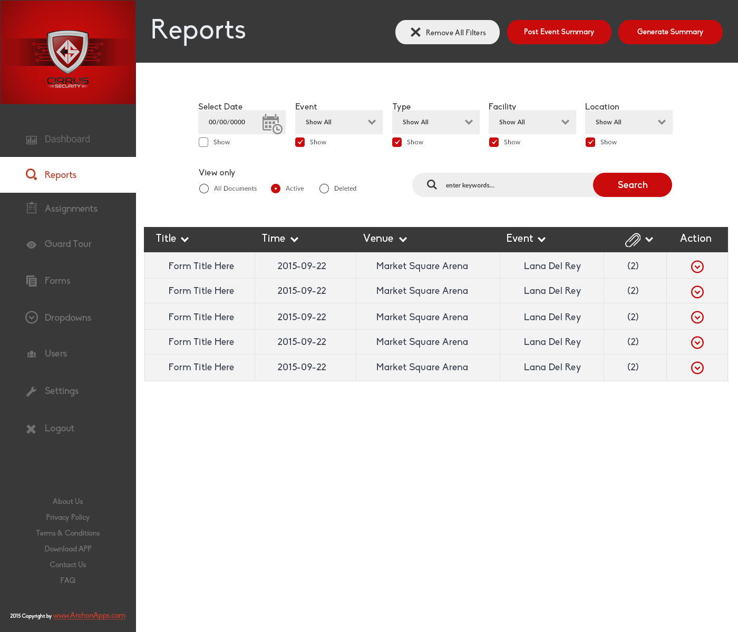Uncheck the Show checkbox under Event

pyautogui.click(x=300, y=142)
